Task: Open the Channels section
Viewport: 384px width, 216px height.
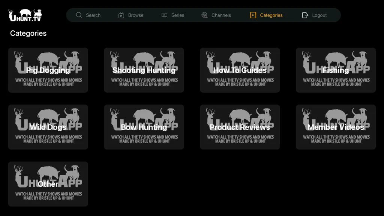Action: 221,15
